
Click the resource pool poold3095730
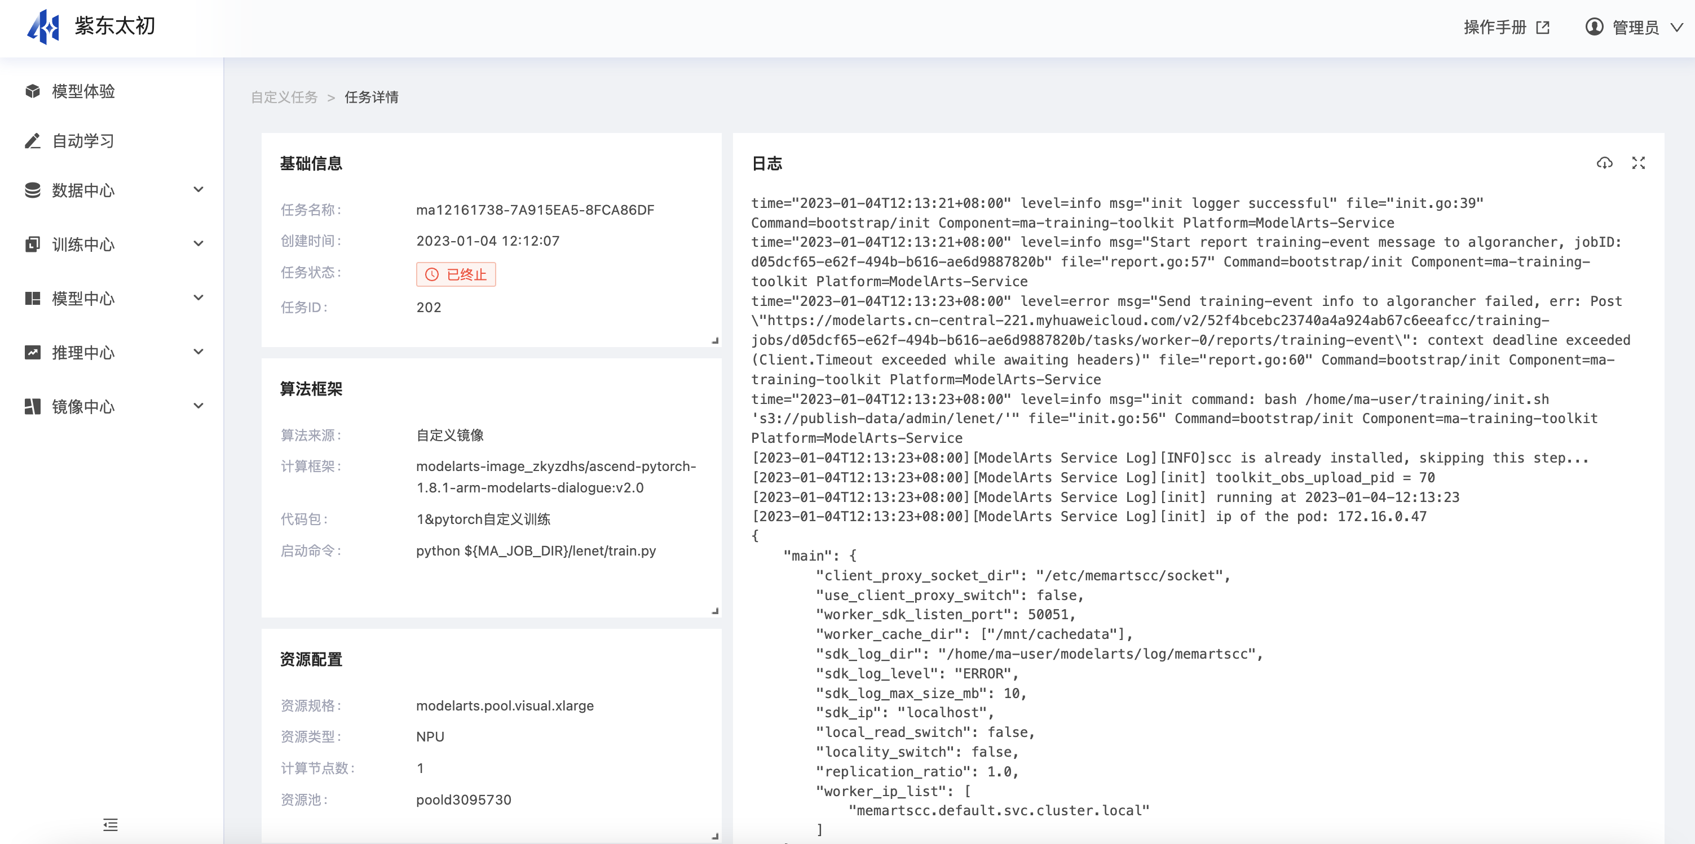coord(464,799)
